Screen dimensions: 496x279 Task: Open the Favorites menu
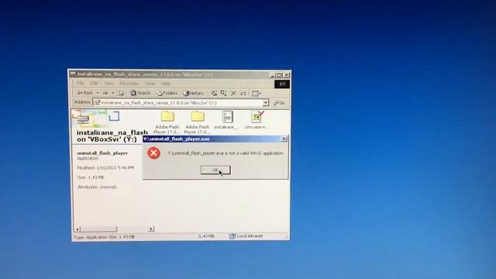pyautogui.click(x=129, y=84)
